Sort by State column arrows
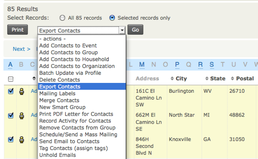The image size is (258, 159). click(207, 79)
